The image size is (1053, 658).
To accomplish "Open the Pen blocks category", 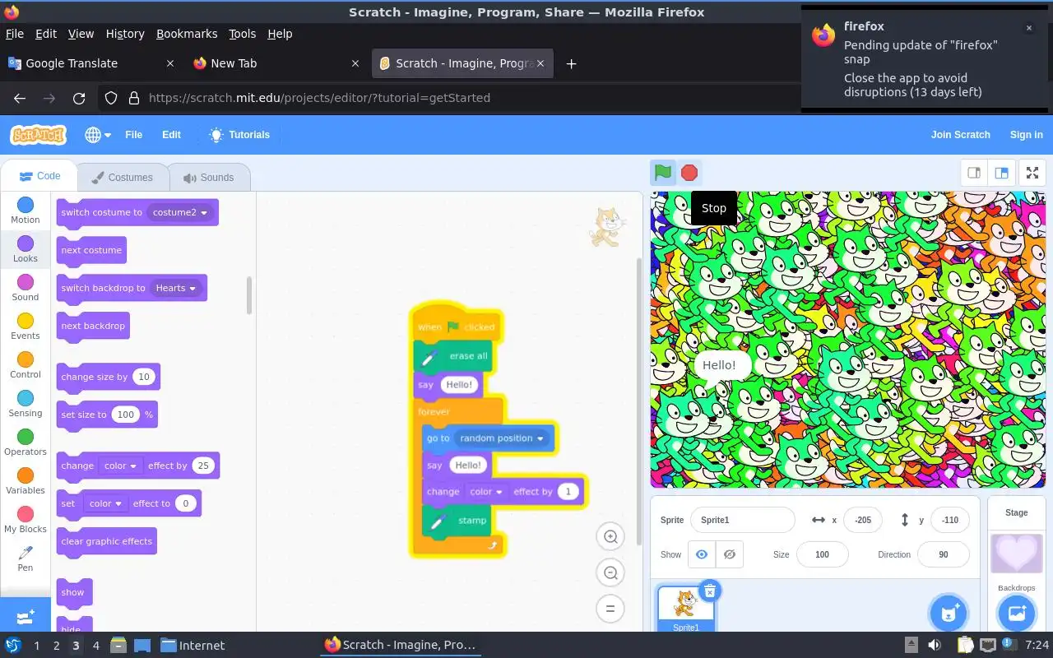I will point(26,558).
